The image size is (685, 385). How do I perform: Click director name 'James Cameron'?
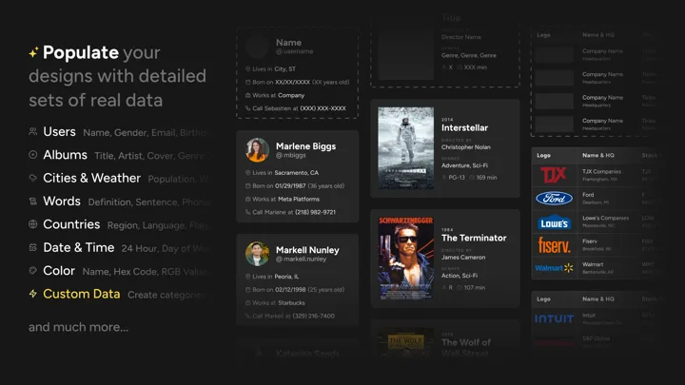(x=463, y=258)
